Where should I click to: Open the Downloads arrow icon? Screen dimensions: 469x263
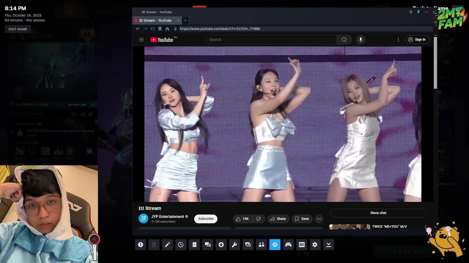point(221,245)
